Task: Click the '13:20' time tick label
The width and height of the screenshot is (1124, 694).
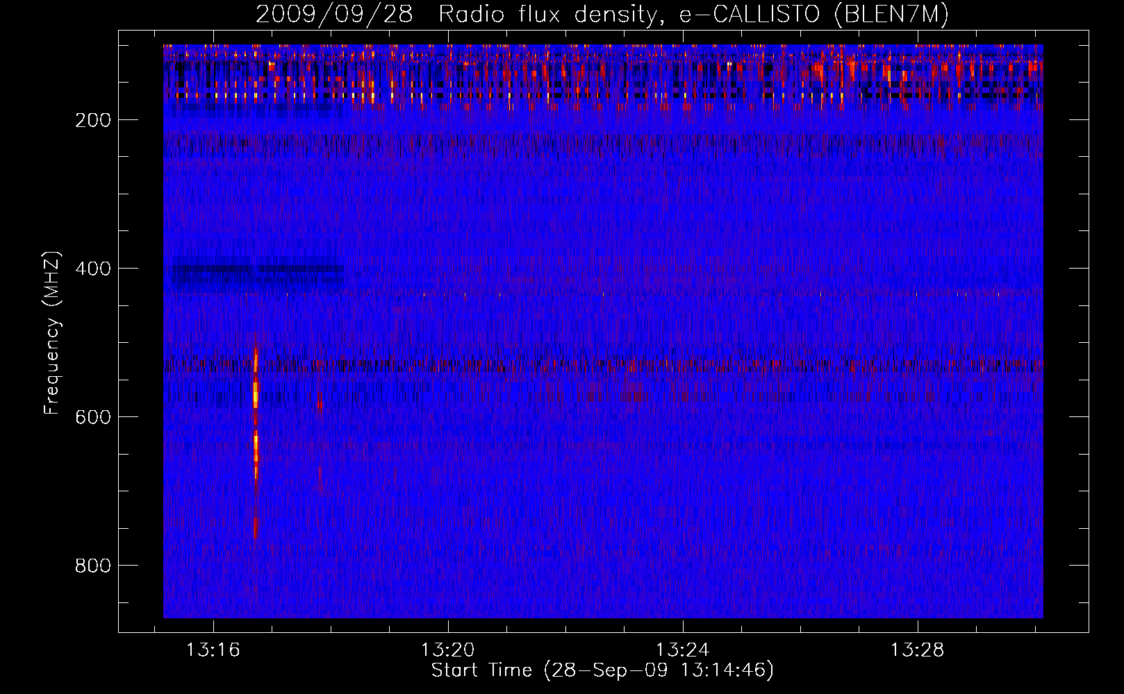Action: [448, 650]
